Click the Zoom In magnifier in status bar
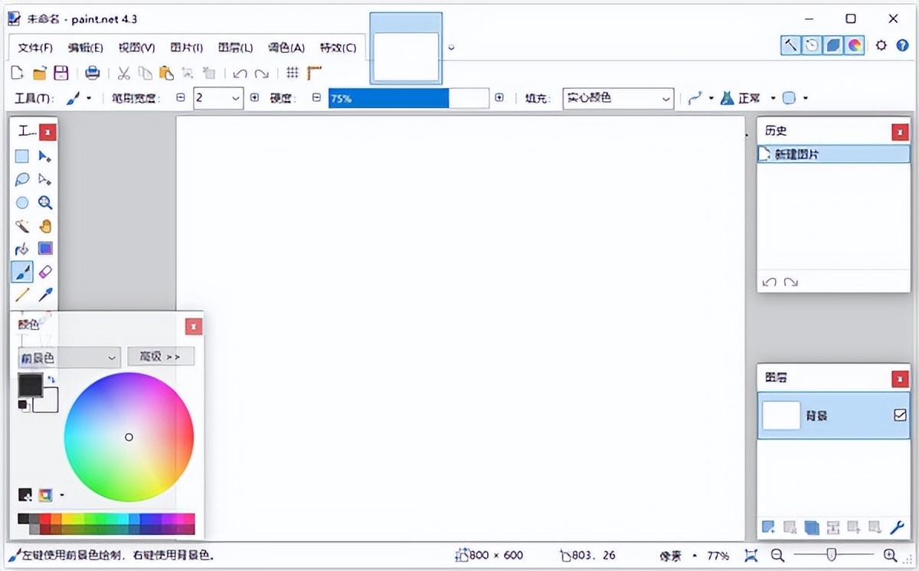 tap(890, 555)
